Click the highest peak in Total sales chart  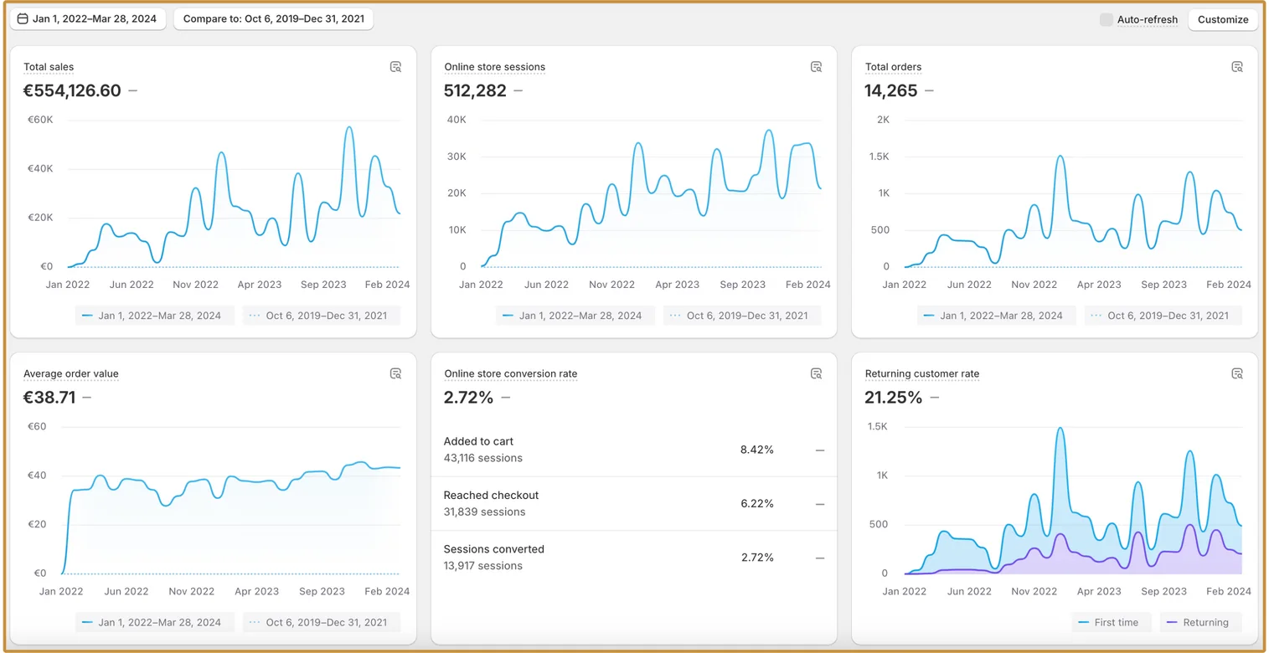[x=349, y=128]
